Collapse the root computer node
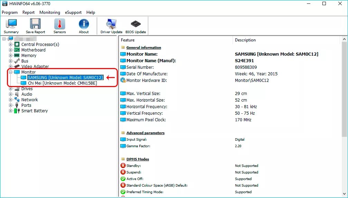This screenshot has height=198, width=348. pyautogui.click(x=4, y=39)
